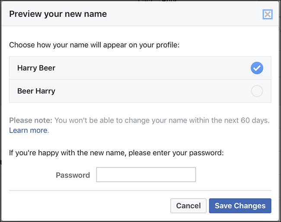The image size is (281, 222).
Task: Click the Preview your new name title
Action: point(58,14)
